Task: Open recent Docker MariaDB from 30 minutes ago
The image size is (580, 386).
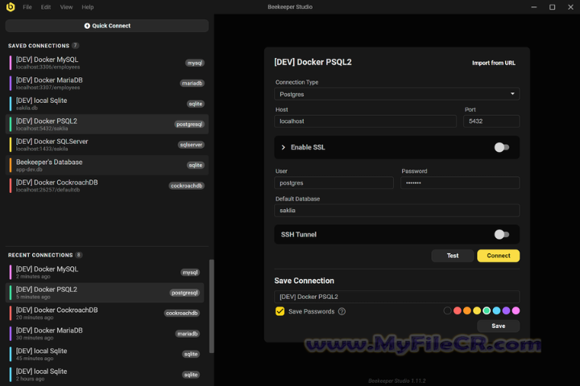Action: (x=105, y=334)
